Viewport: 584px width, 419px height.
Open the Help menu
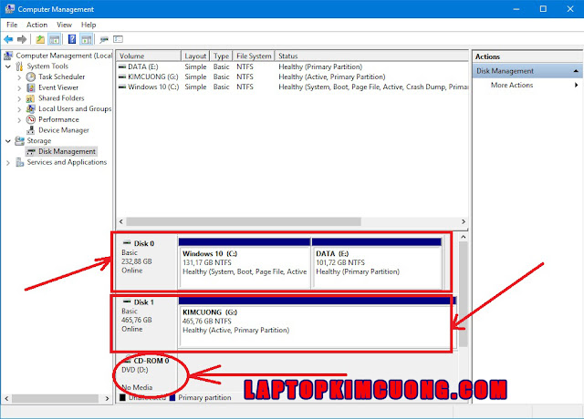click(89, 25)
